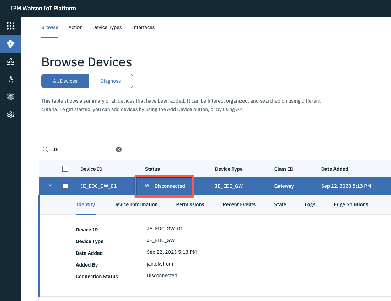Open the Device Types tab

(x=107, y=27)
